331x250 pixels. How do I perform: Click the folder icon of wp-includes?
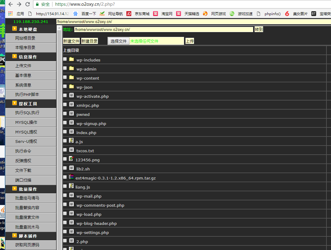click(x=72, y=59)
